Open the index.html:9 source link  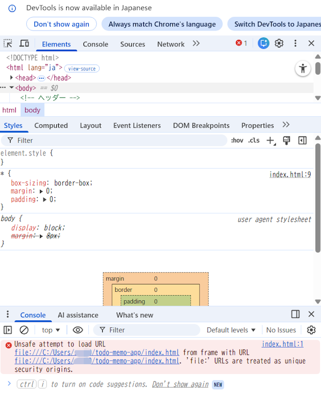[290, 174]
